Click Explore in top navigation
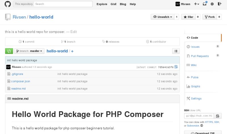This screenshot has height=134, width=227. click(x=102, y=4)
